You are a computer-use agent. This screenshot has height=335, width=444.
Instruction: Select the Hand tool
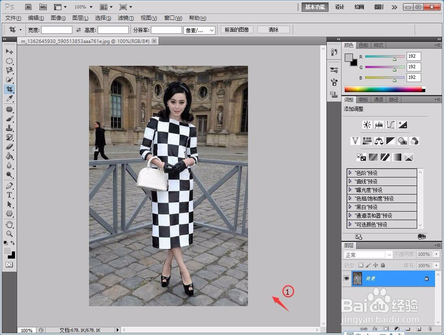point(9,225)
